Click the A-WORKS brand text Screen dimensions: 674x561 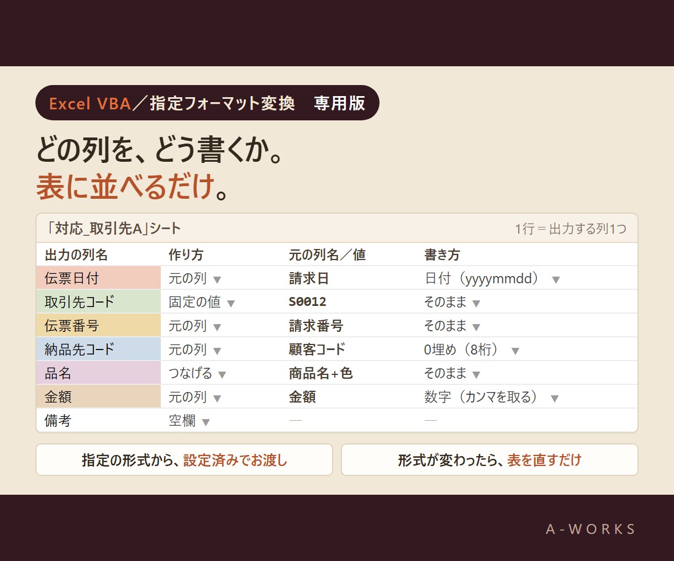pos(591,529)
